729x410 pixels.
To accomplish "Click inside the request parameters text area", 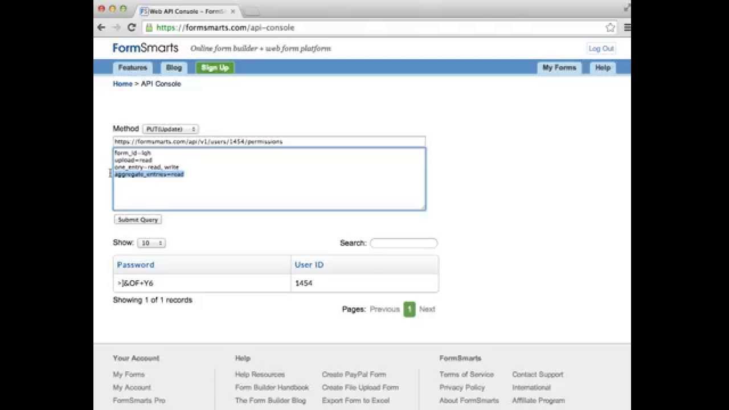I will click(269, 179).
